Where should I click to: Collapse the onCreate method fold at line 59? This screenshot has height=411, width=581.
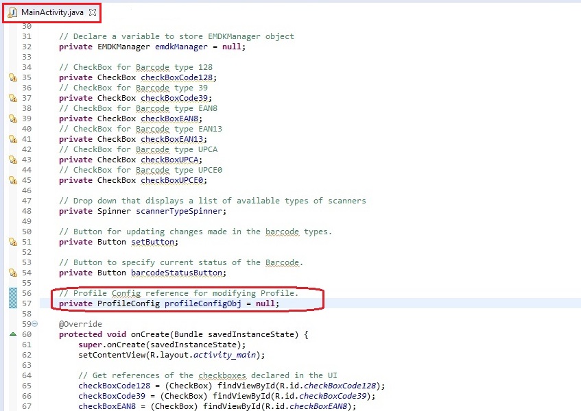pyautogui.click(x=35, y=324)
